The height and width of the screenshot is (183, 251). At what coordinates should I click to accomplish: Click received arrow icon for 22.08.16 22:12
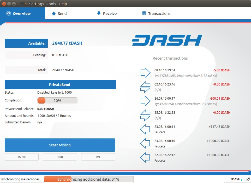145,157
